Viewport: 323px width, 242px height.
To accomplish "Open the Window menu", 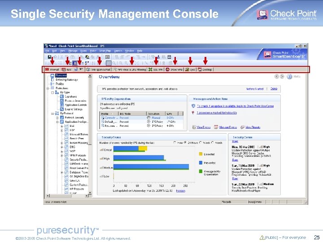I will 129,51.
